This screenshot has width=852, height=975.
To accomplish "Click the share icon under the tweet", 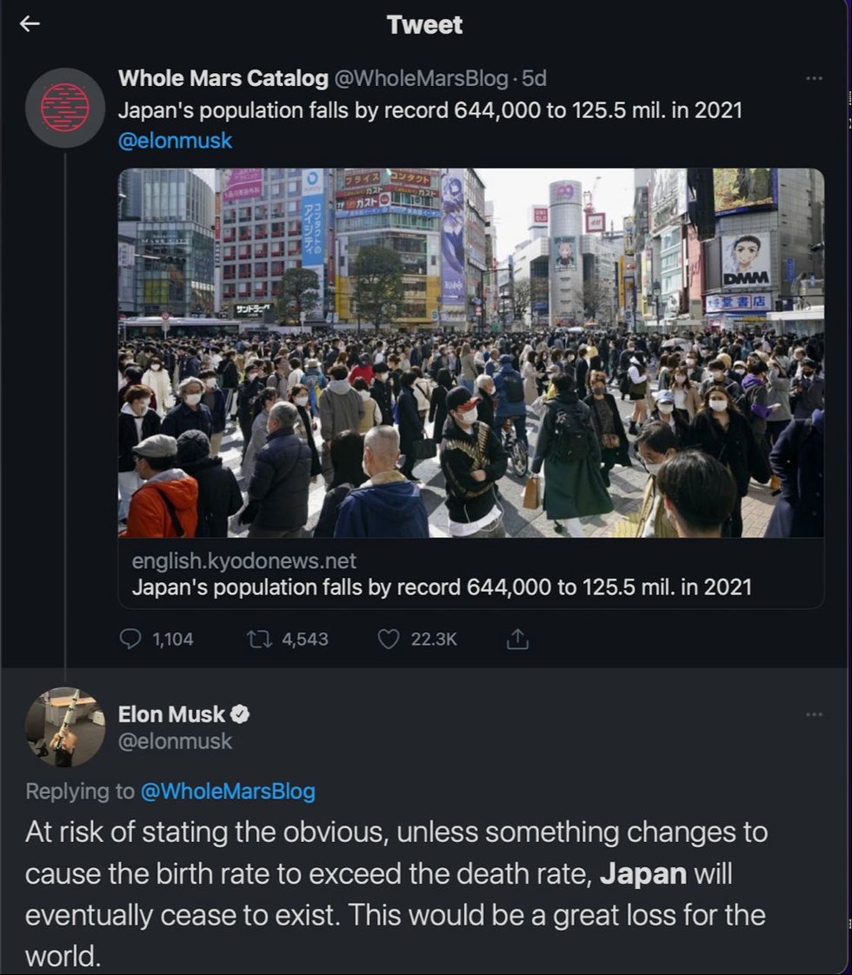I will click(x=517, y=640).
